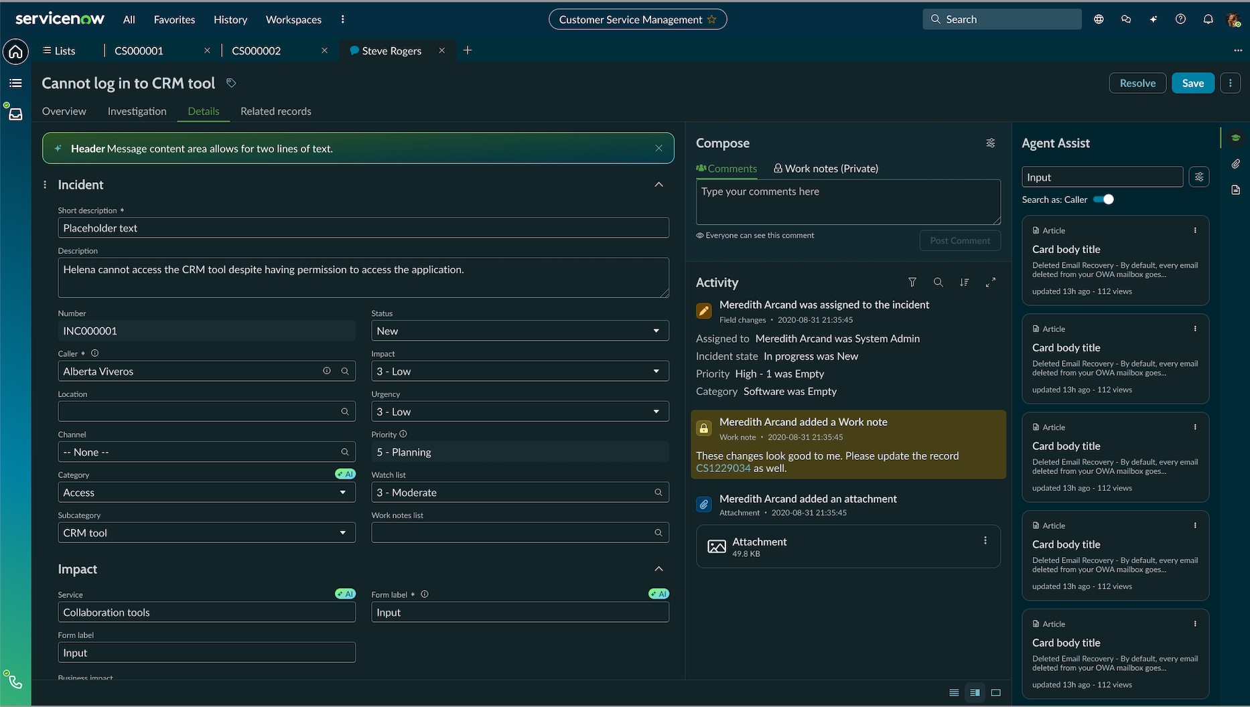Click the Post Comment button
Image resolution: width=1250 pixels, height=707 pixels.
pyautogui.click(x=960, y=241)
